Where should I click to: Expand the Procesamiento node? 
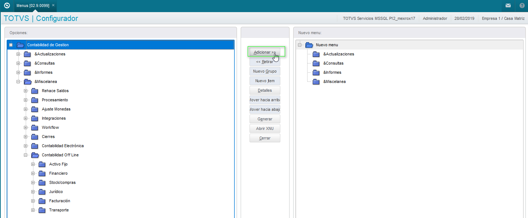click(26, 100)
